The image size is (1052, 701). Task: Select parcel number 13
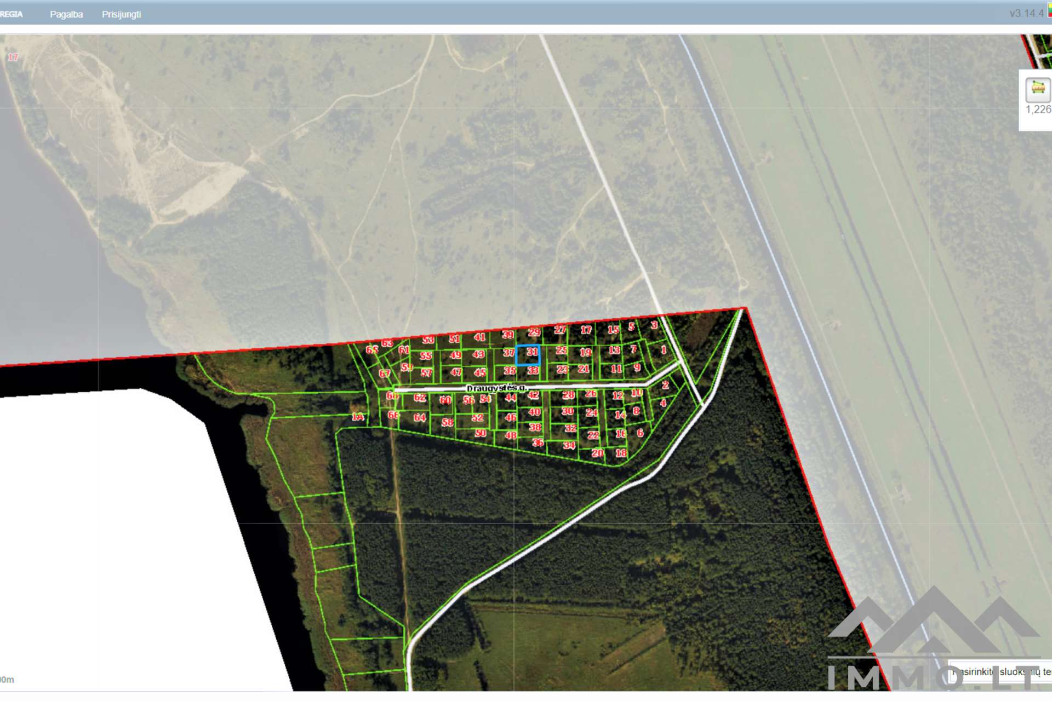tap(614, 350)
